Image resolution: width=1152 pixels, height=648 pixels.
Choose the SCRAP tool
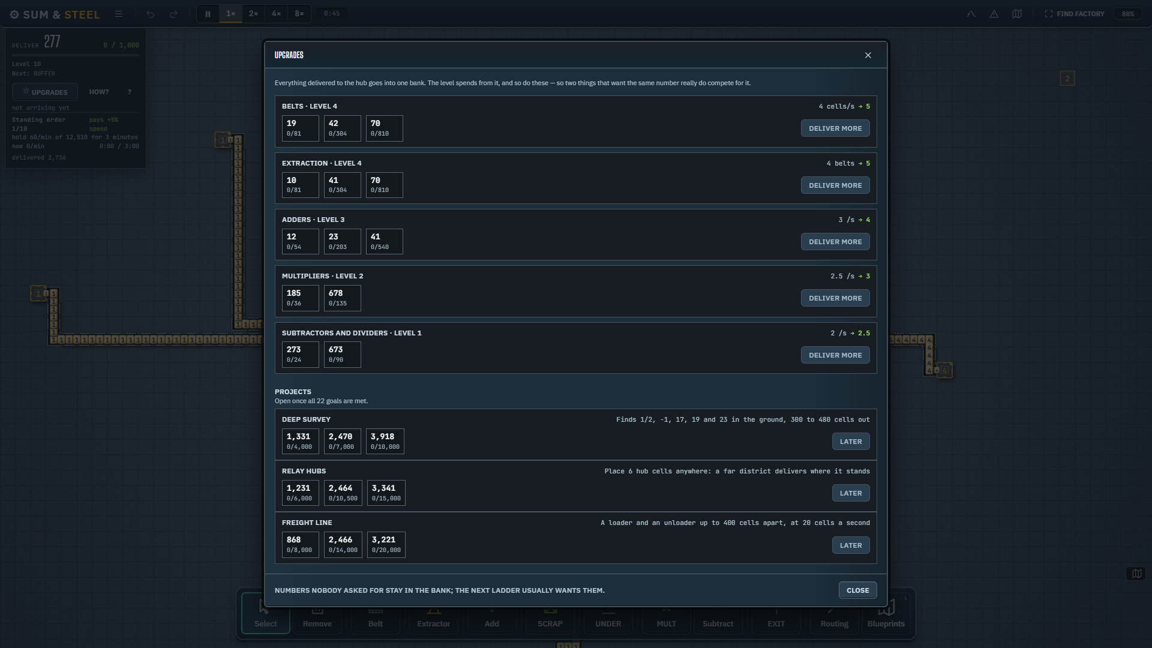click(550, 613)
